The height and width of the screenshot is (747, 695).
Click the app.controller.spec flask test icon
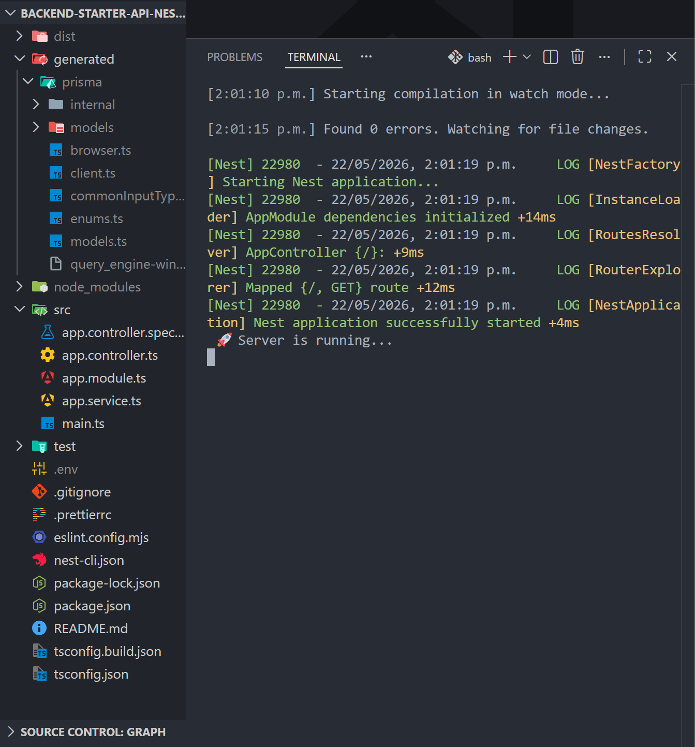[48, 332]
